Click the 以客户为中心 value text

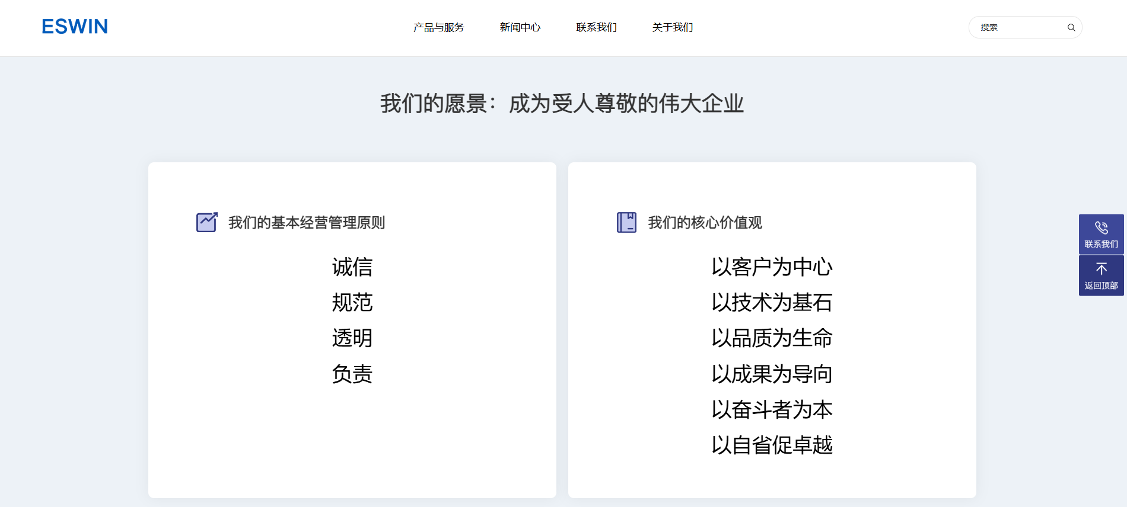[772, 267]
